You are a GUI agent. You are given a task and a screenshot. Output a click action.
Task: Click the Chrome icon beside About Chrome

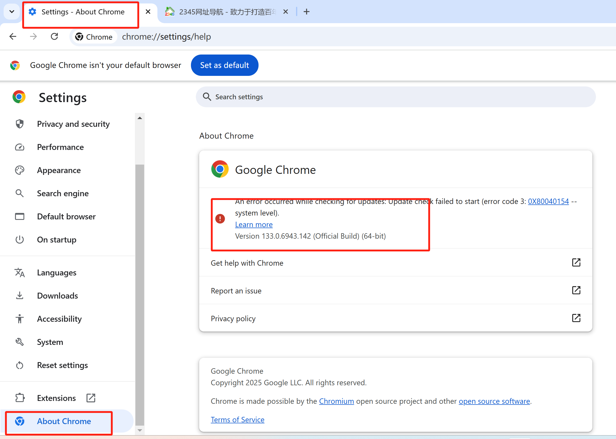[x=20, y=421]
